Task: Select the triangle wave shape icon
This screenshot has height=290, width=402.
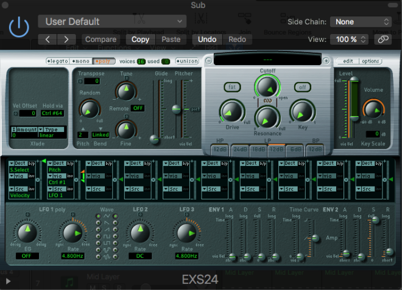Action: [x=107, y=216]
